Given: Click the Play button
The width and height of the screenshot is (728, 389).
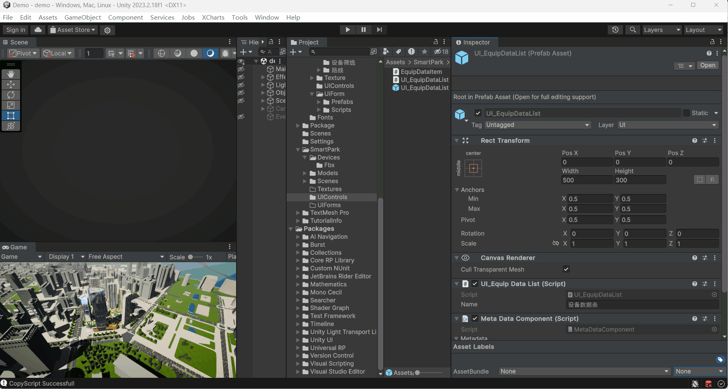Looking at the screenshot, I should (348, 30).
